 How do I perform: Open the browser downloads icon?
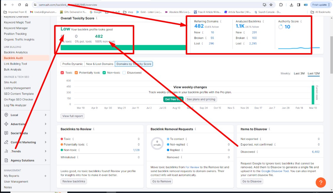pyautogui.click(x=291, y=5)
